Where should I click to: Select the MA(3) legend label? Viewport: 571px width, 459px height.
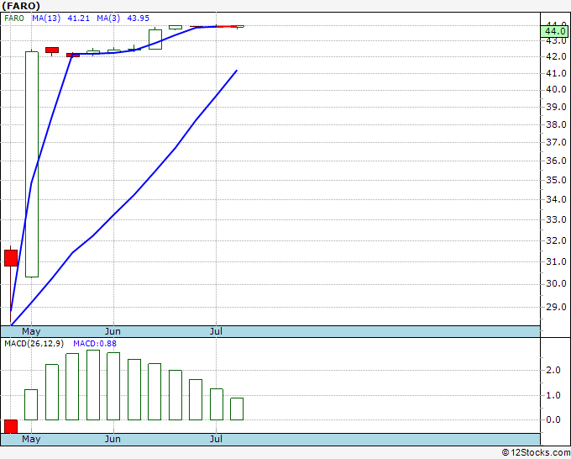(x=108, y=18)
